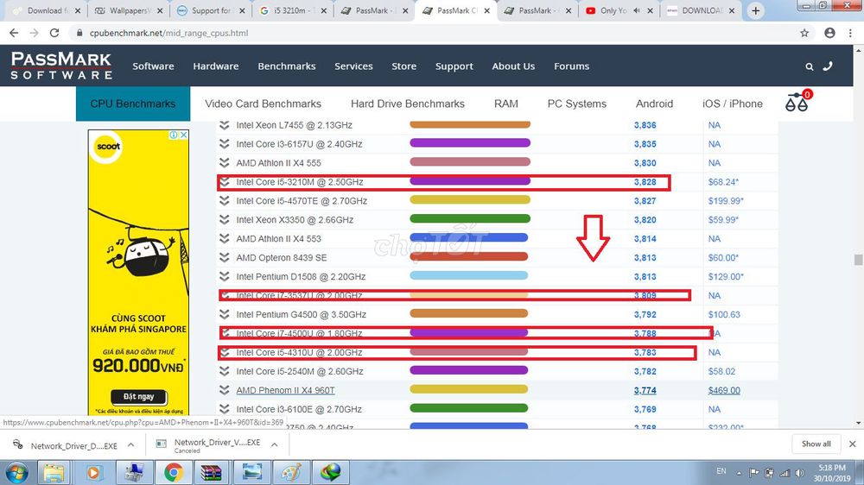This screenshot has height=485, width=864.
Task: Open the Hardware menu
Action: tap(215, 66)
